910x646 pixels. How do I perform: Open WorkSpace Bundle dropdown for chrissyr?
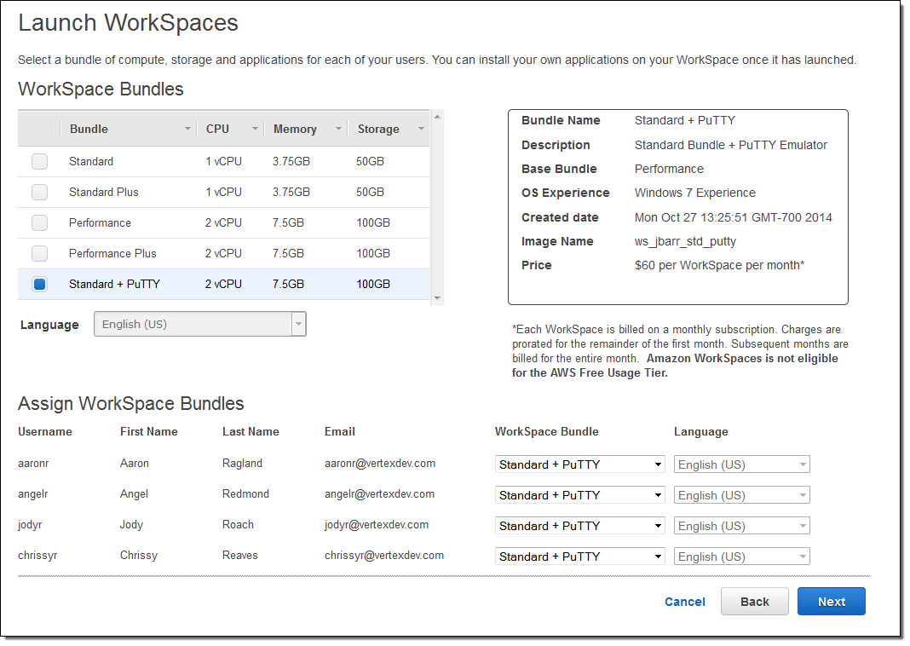coord(579,557)
